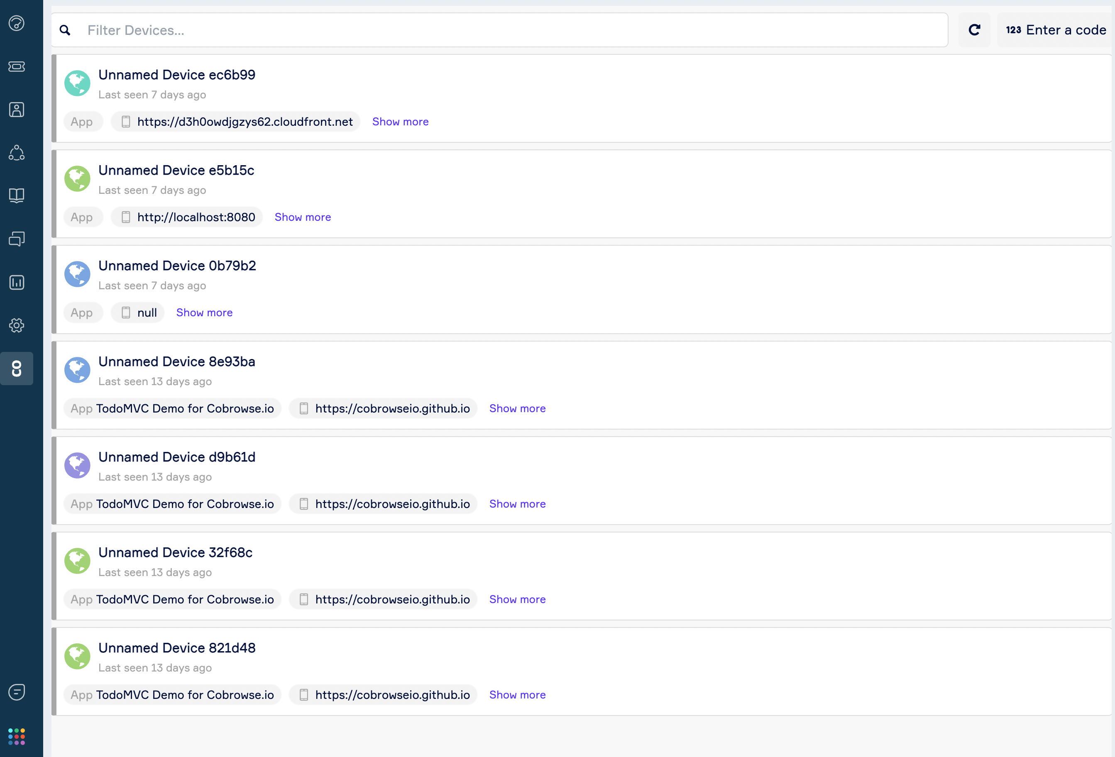
Task: Click TodoMVC Demo app tag for 32f68c
Action: pyautogui.click(x=172, y=599)
